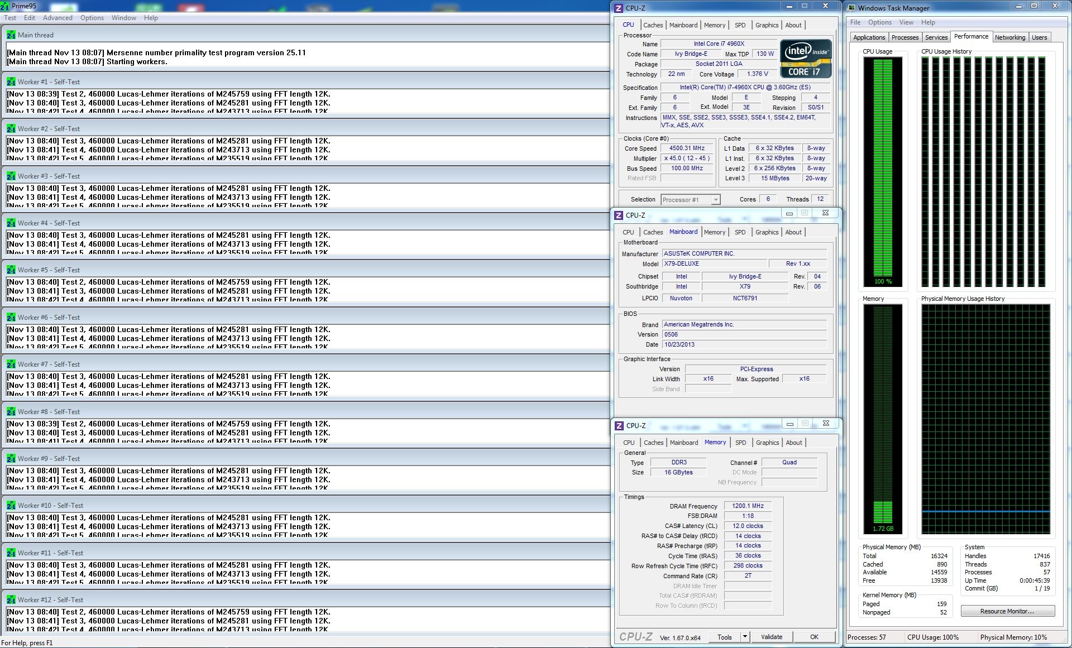Expand the Tools button dropdown arrow
The width and height of the screenshot is (1072, 648).
point(744,637)
